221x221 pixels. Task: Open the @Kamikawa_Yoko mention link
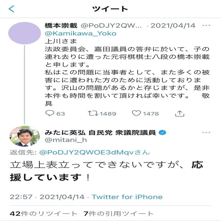pos(80,33)
